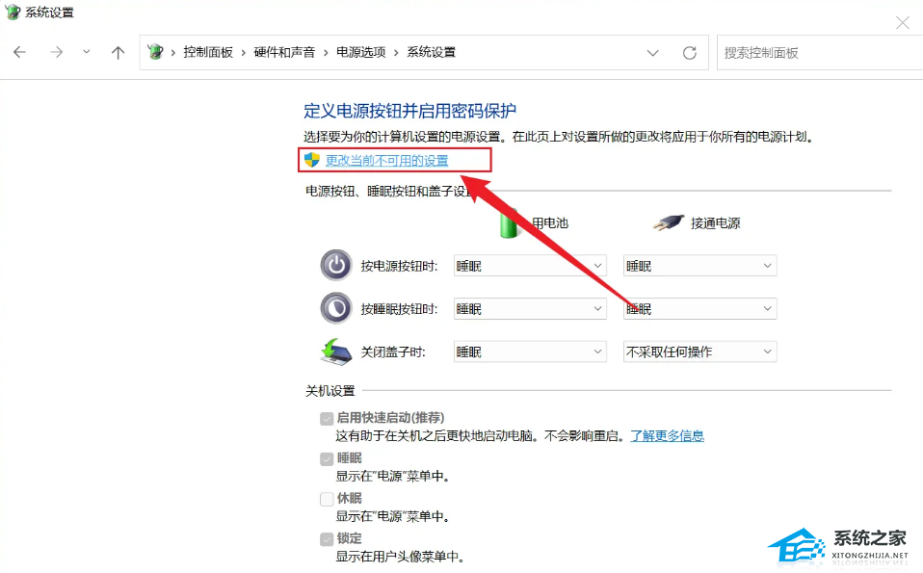Viewport: 923px width, 573px height.
Task: Click the power button icon beside 按电源按钮时
Action: tap(335, 265)
